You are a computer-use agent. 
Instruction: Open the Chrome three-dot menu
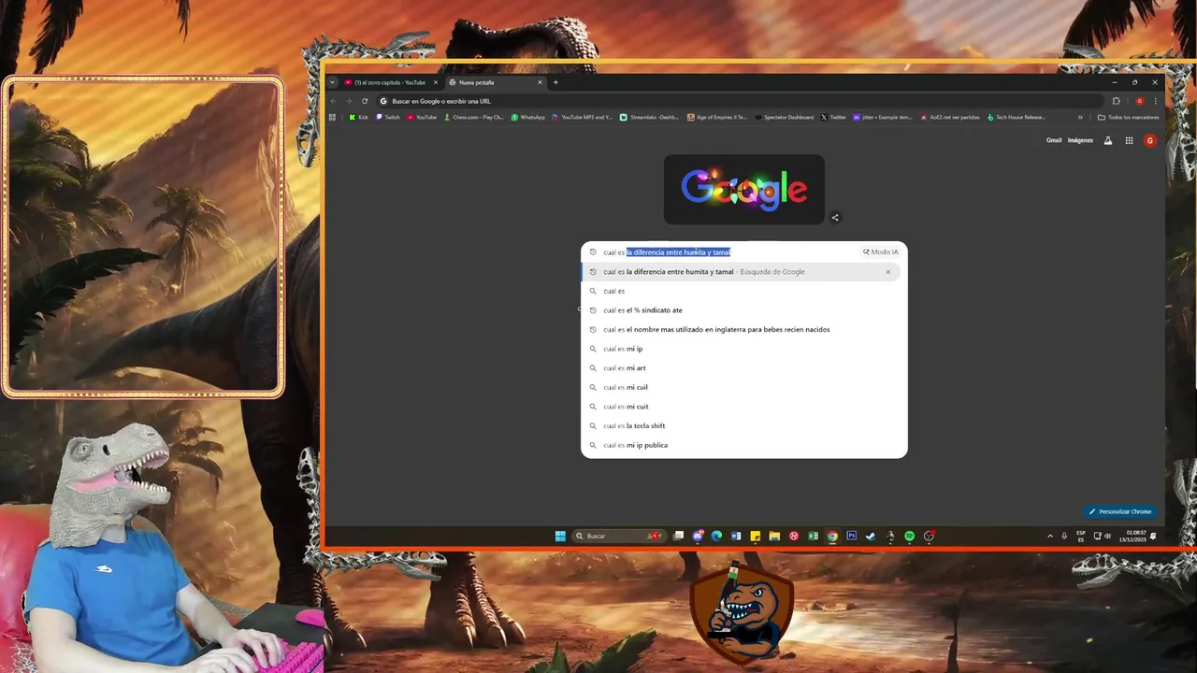click(x=1156, y=101)
